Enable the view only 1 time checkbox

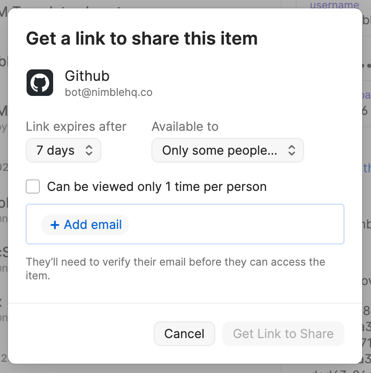click(33, 187)
